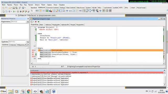Screen dimensions: 168x94
Task: Click the Run (green play) icon
Action: (14, 11)
